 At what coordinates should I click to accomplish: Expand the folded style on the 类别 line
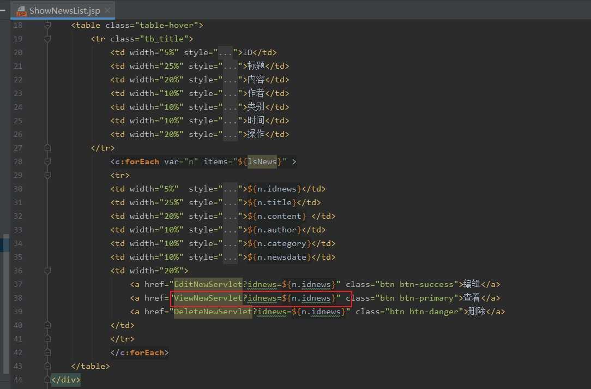coord(230,107)
